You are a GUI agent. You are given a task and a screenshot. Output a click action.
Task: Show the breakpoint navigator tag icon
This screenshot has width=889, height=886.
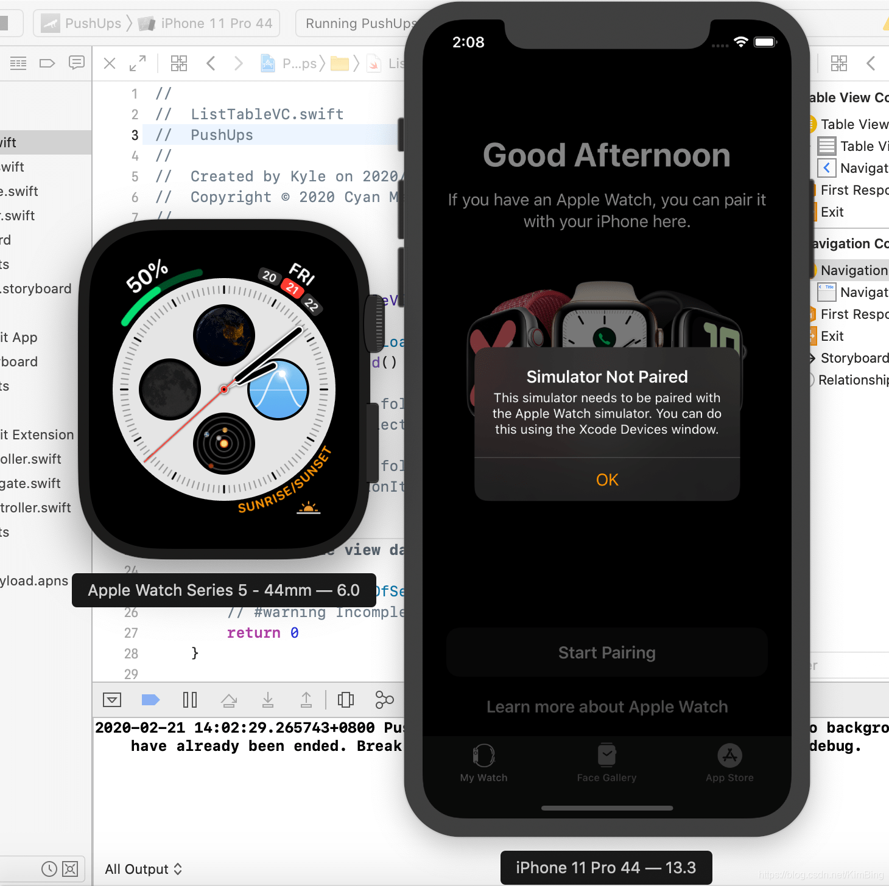click(47, 63)
